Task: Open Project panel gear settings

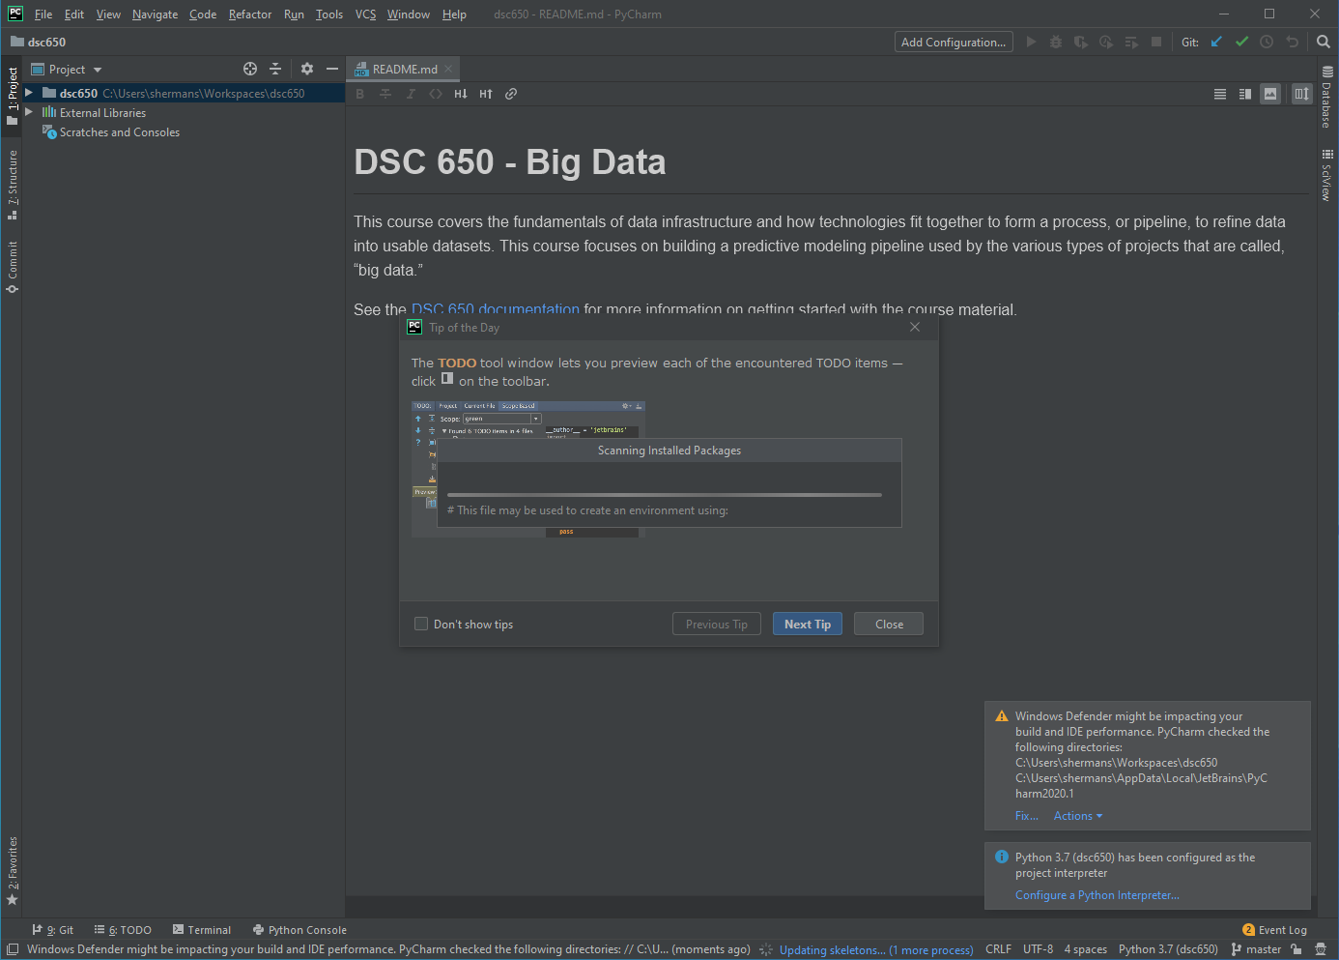Action: pos(307,69)
